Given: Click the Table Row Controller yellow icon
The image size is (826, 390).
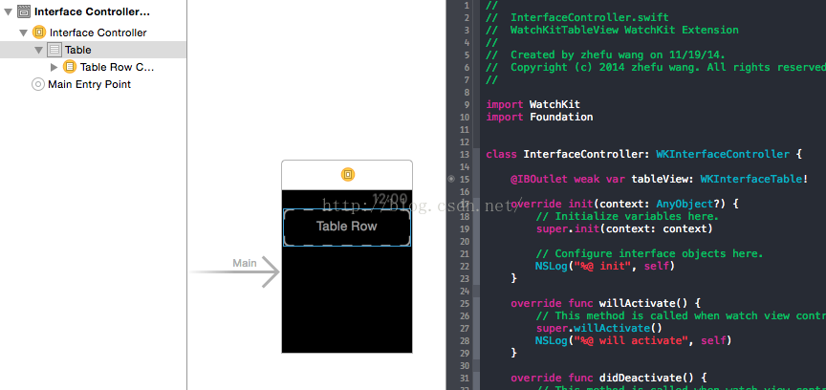Looking at the screenshot, I should click(69, 67).
